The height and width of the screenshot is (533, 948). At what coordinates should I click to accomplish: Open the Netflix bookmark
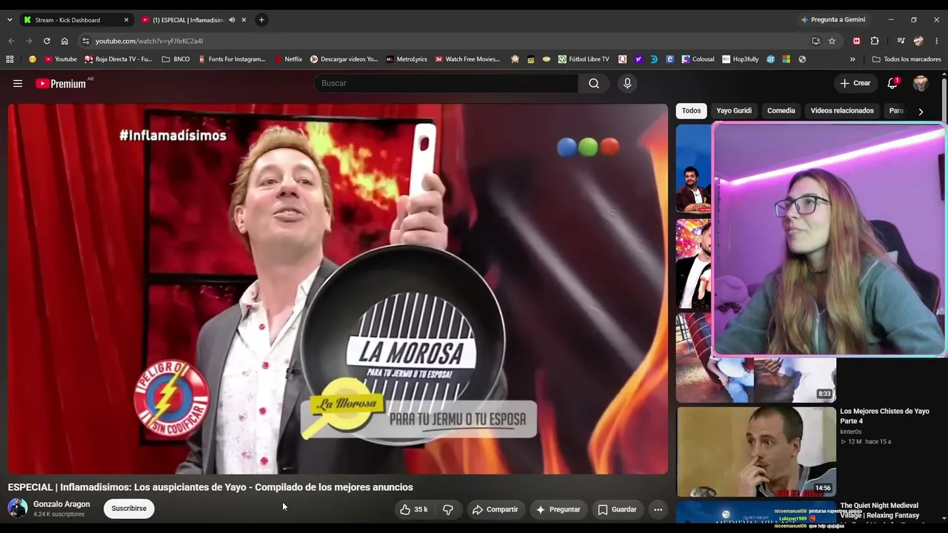pyautogui.click(x=288, y=59)
